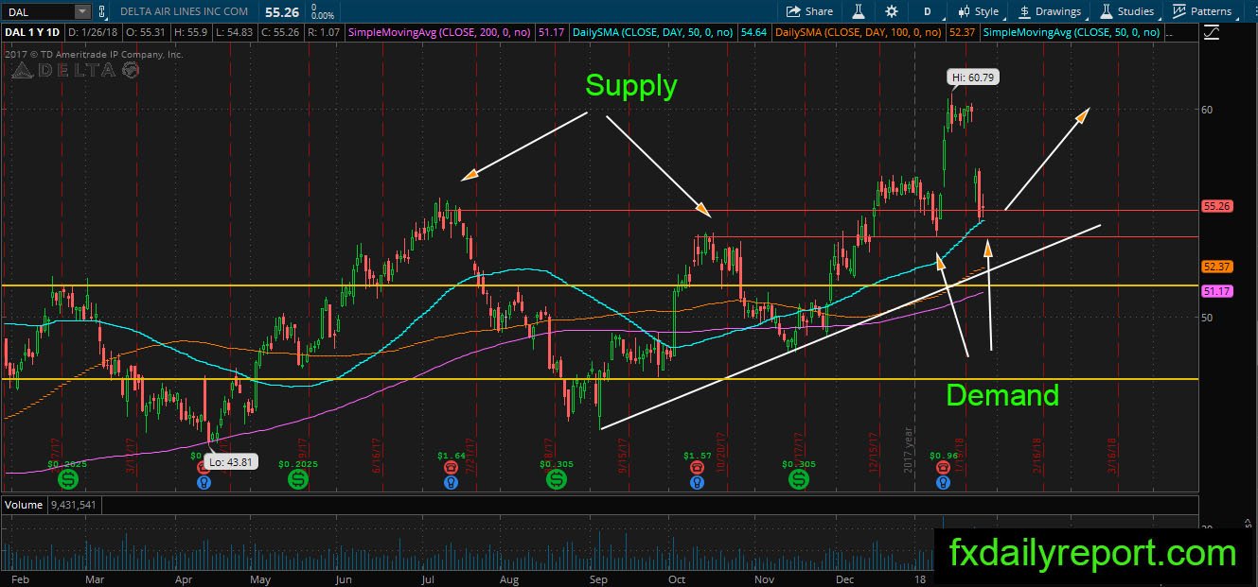Click the lightbulb icon under $0.96 earnings
The image size is (1258, 587).
943,482
